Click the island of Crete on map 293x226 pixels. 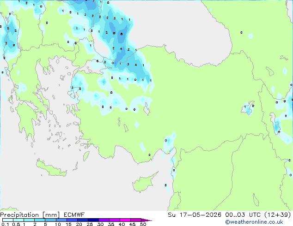(51, 169)
